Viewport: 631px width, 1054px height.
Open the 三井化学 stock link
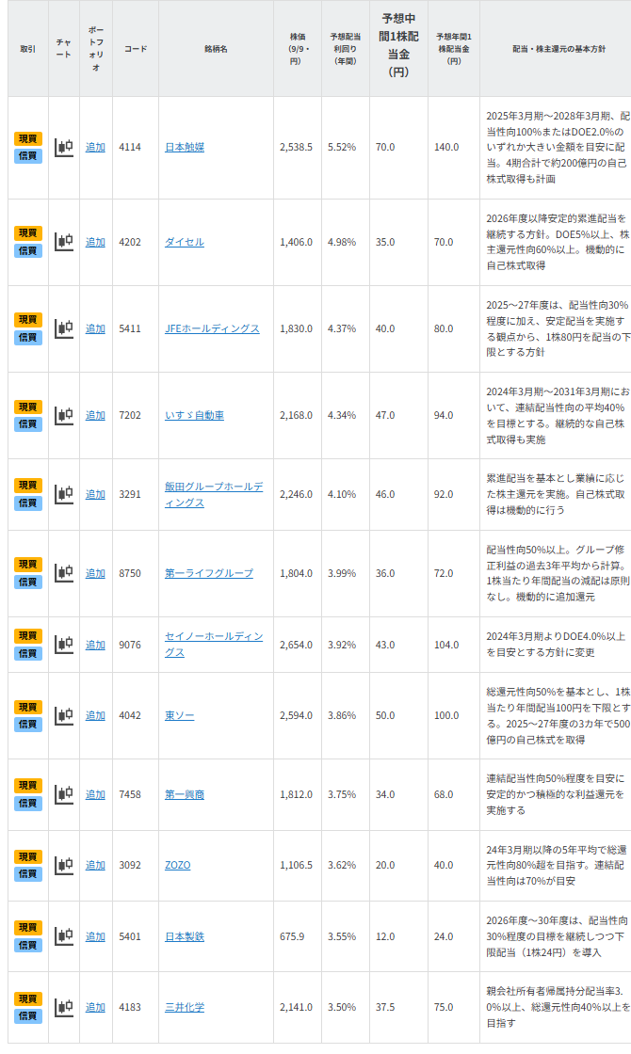(185, 1007)
